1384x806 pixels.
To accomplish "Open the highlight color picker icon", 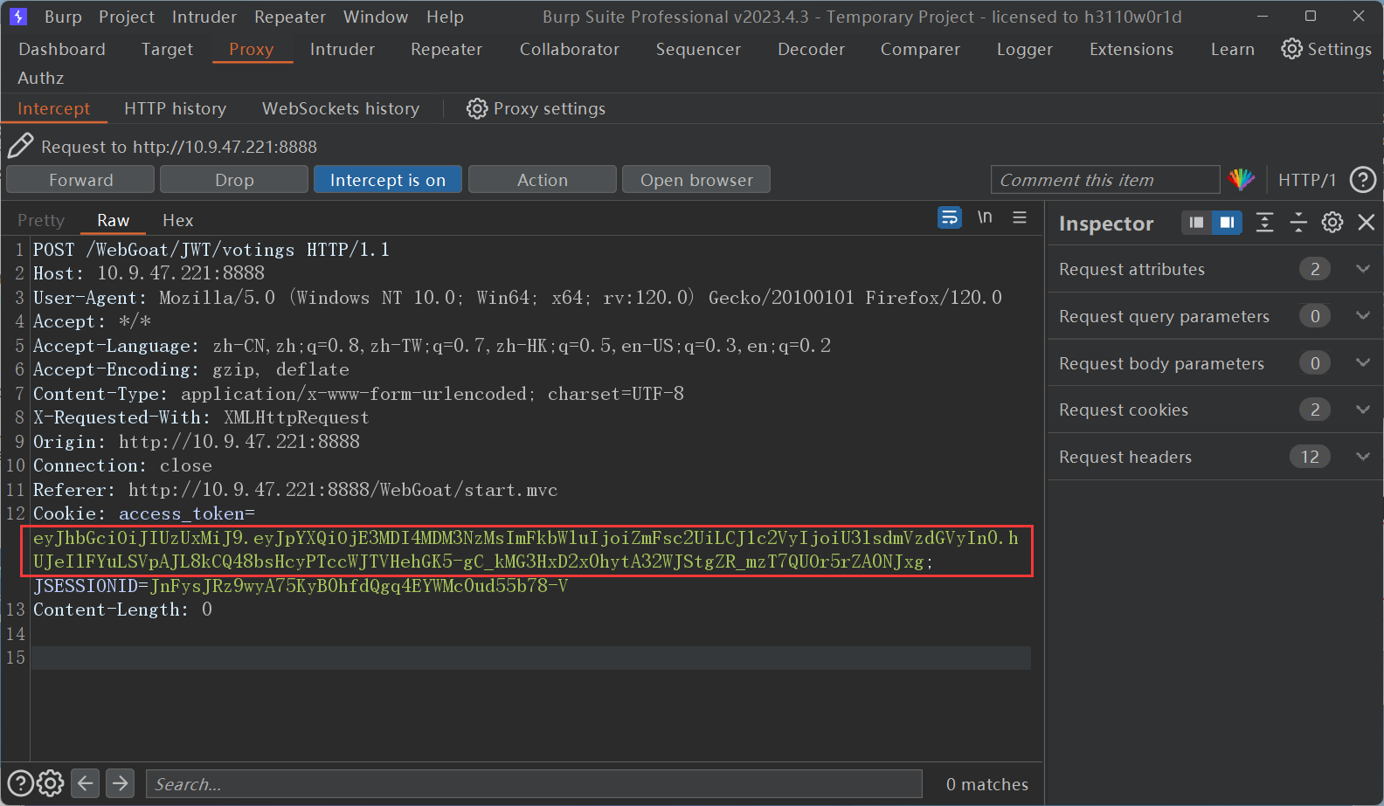I will pos(1241,180).
